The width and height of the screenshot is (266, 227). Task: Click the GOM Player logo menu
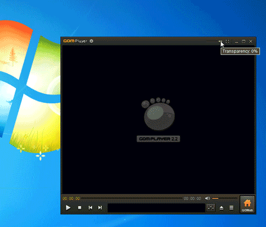pyautogui.click(x=75, y=41)
